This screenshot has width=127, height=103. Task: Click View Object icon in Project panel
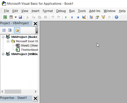pos(10,30)
